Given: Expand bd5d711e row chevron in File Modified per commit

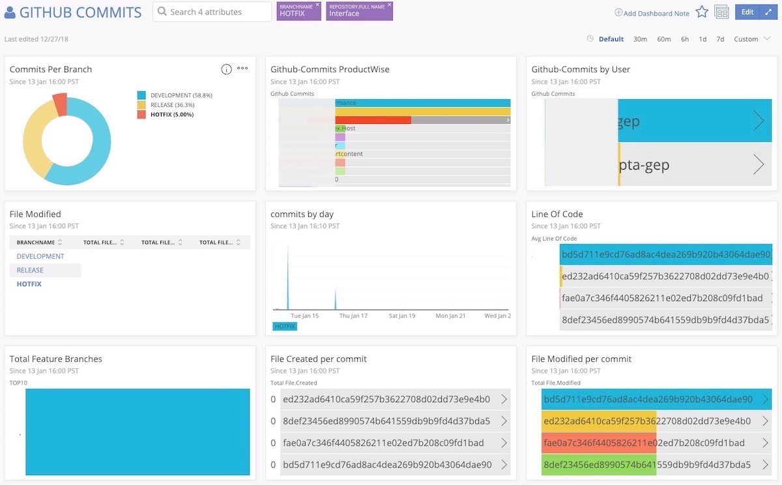Looking at the screenshot, I should pyautogui.click(x=765, y=399).
